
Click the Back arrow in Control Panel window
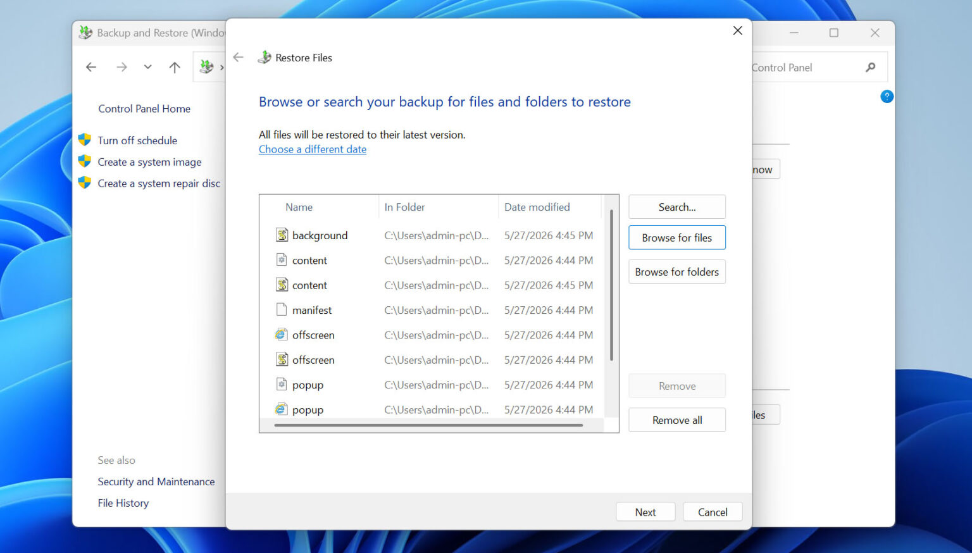(x=91, y=67)
